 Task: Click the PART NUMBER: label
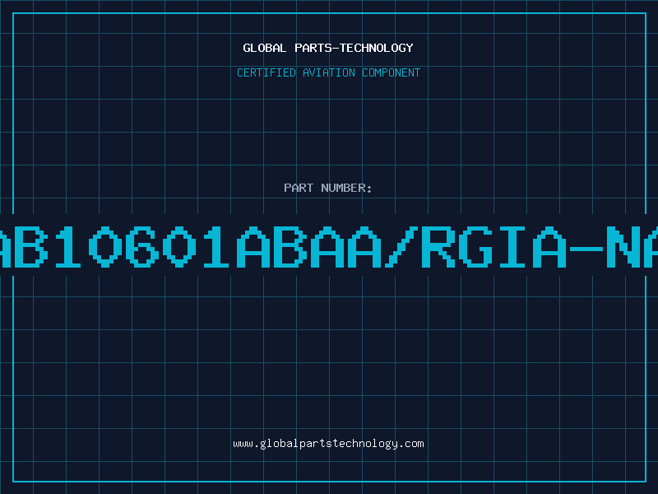(x=328, y=188)
